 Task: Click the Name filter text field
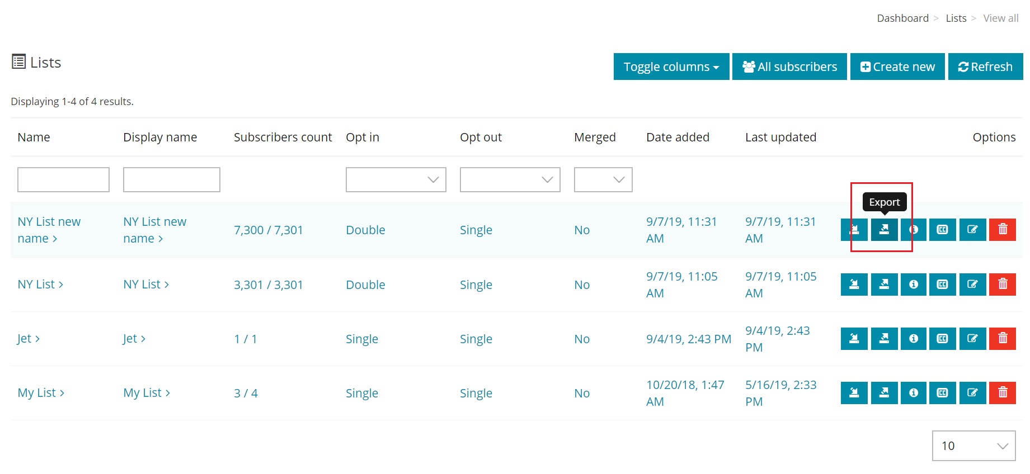point(63,180)
